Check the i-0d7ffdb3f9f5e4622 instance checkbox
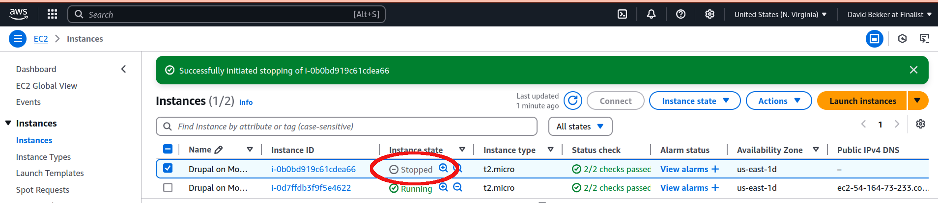Viewport: 938px width, 203px height. click(x=168, y=188)
